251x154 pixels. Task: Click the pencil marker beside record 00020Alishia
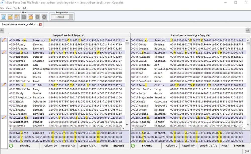click(4, 117)
